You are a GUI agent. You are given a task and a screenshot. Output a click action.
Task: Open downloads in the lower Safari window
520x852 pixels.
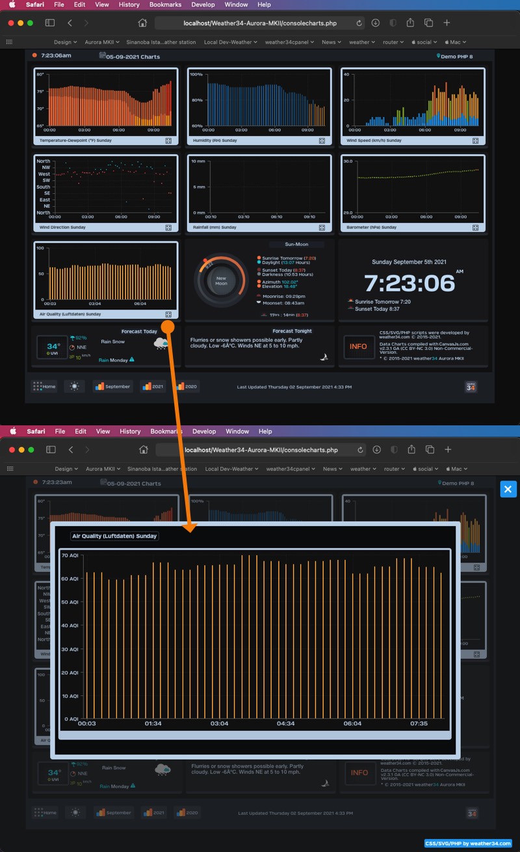pos(377,449)
